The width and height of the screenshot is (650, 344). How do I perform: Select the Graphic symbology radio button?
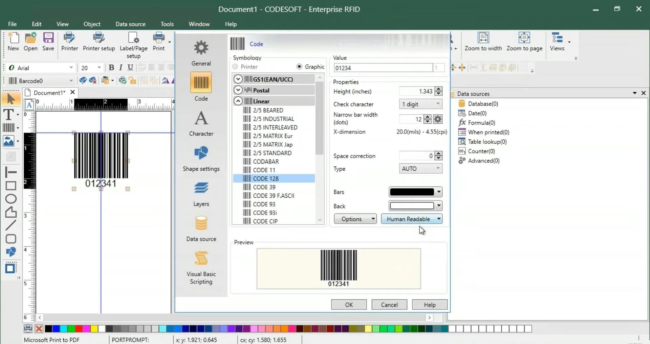tap(299, 67)
